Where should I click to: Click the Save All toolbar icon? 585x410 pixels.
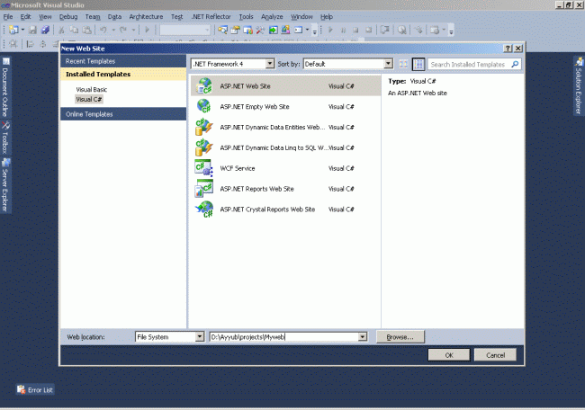(x=45, y=30)
